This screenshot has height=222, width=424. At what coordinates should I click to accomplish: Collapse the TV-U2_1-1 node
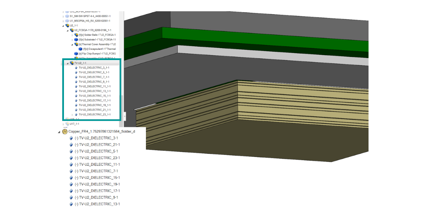[67, 63]
